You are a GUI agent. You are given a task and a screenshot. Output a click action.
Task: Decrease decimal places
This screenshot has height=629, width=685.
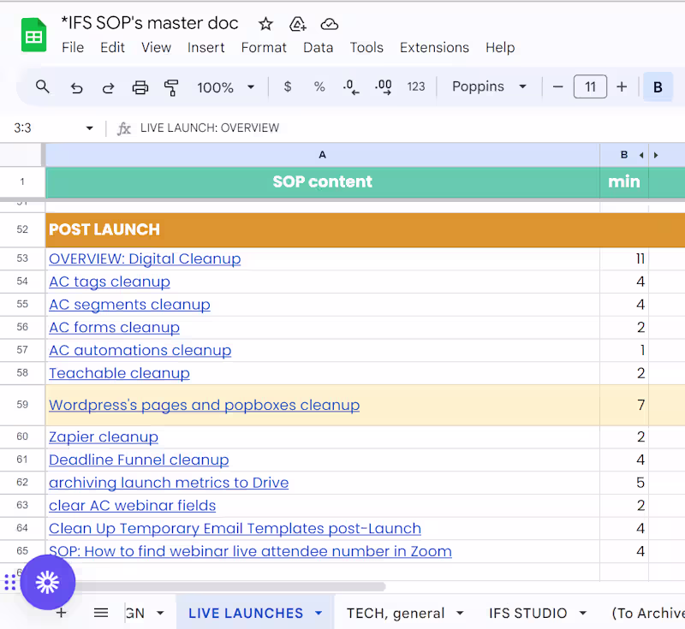(x=351, y=87)
